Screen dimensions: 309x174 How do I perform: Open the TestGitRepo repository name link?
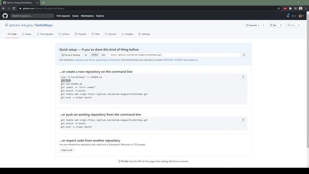tap(43, 25)
